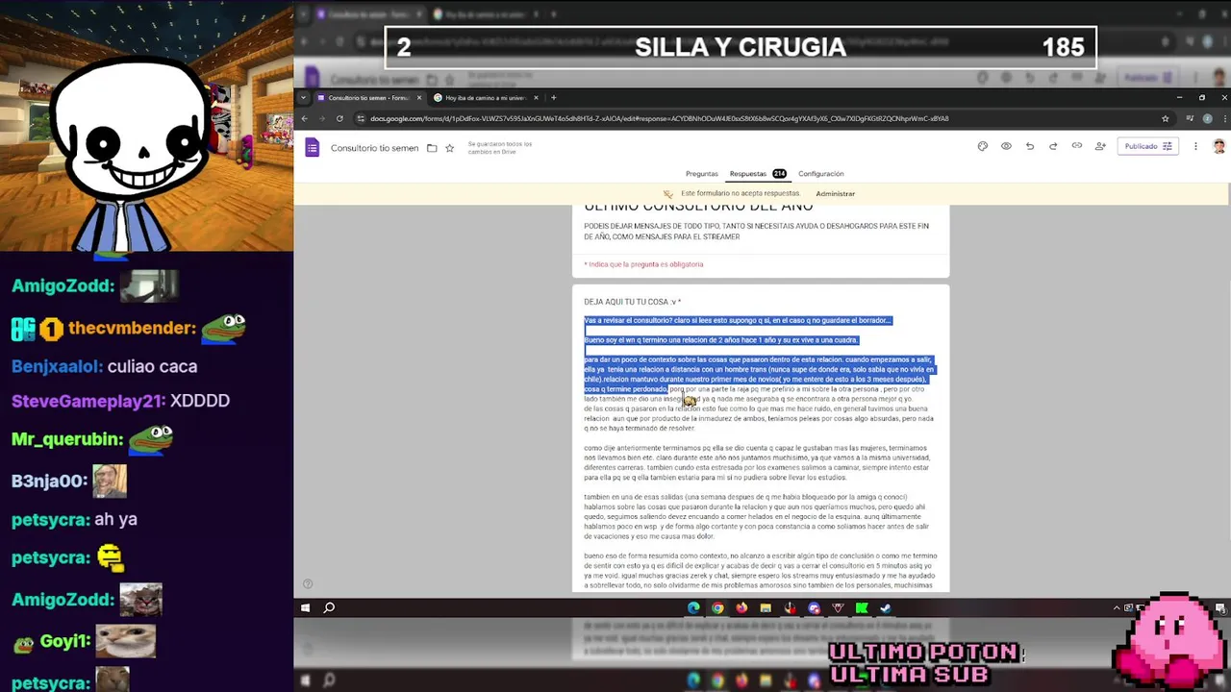The height and width of the screenshot is (692, 1231).
Task: Open the Google Forms home icon
Action: pyautogui.click(x=312, y=147)
